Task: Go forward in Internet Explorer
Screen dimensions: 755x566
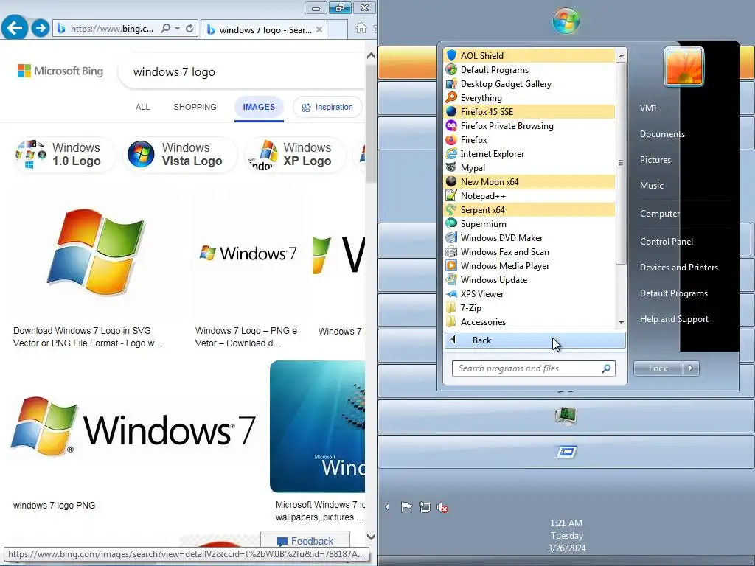Action: (x=41, y=28)
